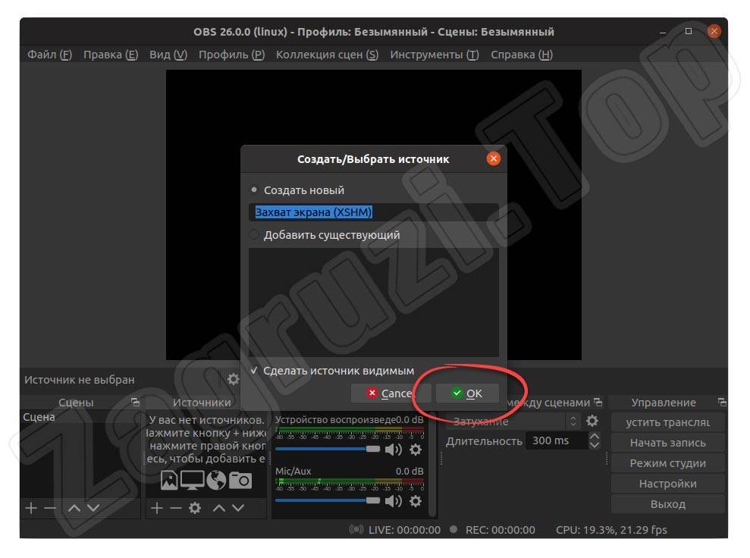The width and height of the screenshot is (750, 558).
Task: Open source properties gear in Источники toolbar
Action: 195,508
